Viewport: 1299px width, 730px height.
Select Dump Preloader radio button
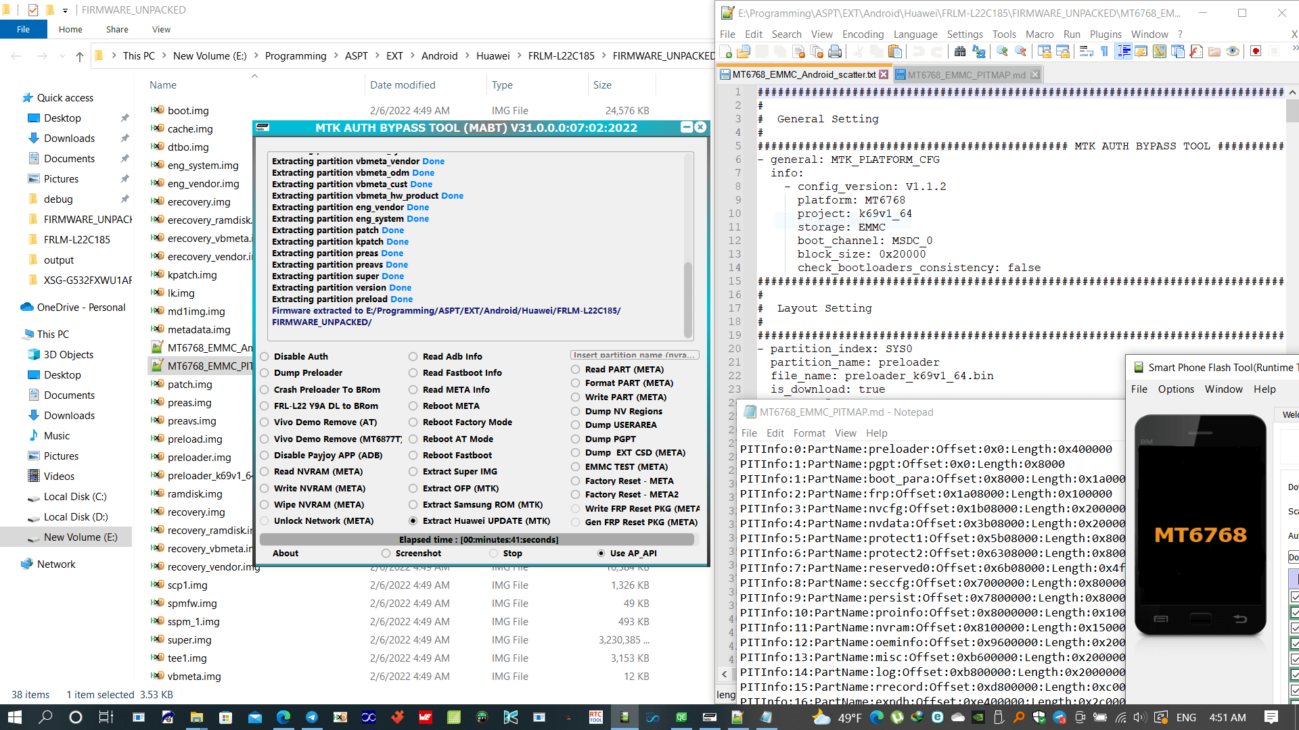click(x=265, y=372)
